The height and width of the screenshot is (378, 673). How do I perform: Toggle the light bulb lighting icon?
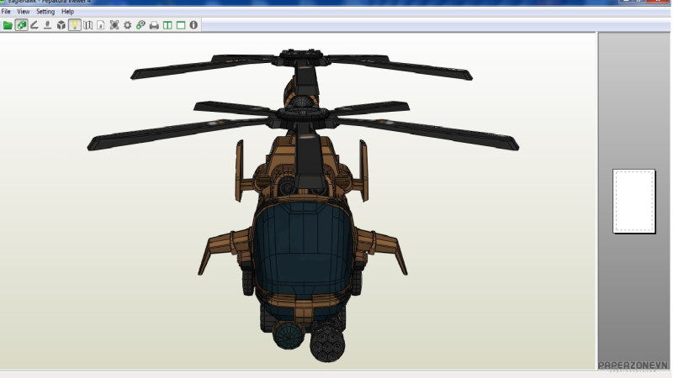pyautogui.click(x=75, y=25)
